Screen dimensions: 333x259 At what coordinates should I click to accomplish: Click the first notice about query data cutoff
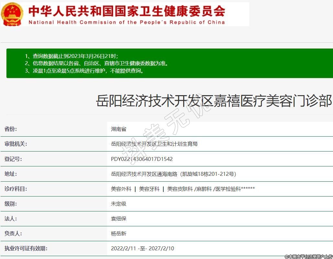click(x=74, y=56)
